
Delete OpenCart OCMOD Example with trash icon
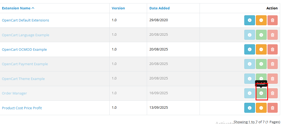(272, 49)
